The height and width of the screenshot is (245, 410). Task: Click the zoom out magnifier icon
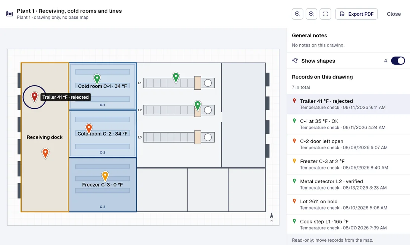coord(297,14)
